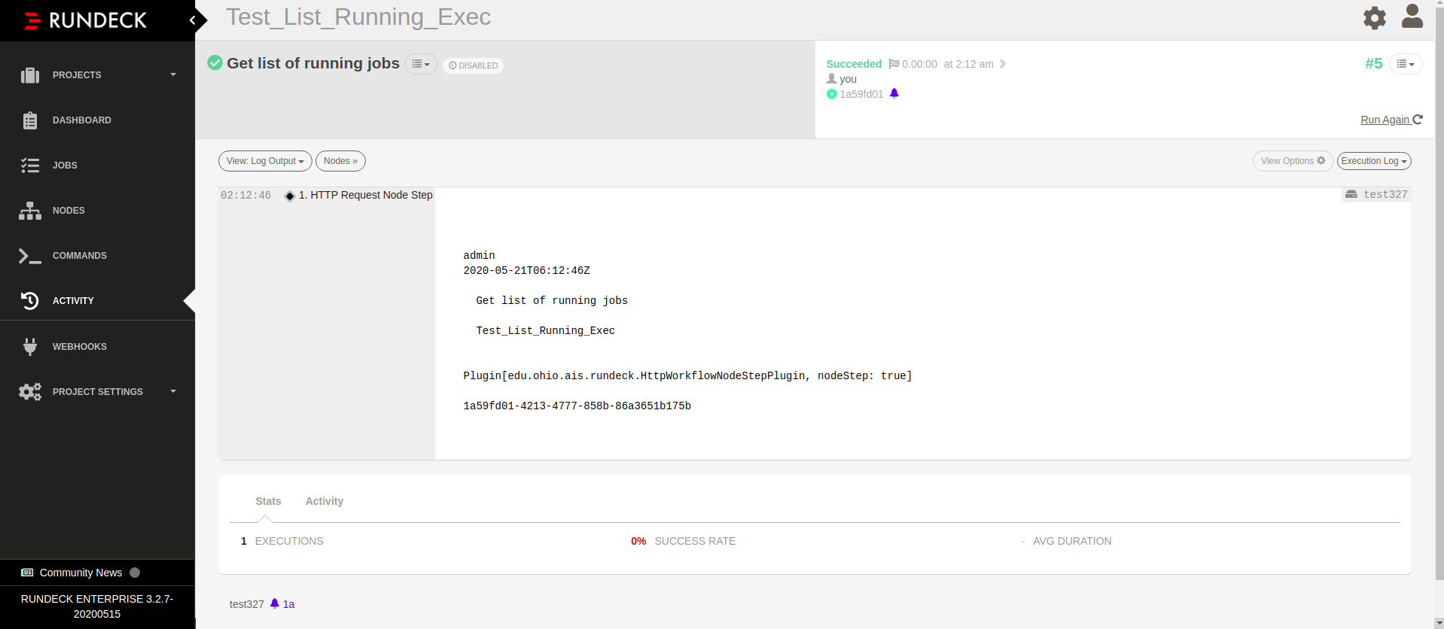This screenshot has height=629, width=1444.
Task: Click the Nodes » button
Action: pyautogui.click(x=340, y=161)
